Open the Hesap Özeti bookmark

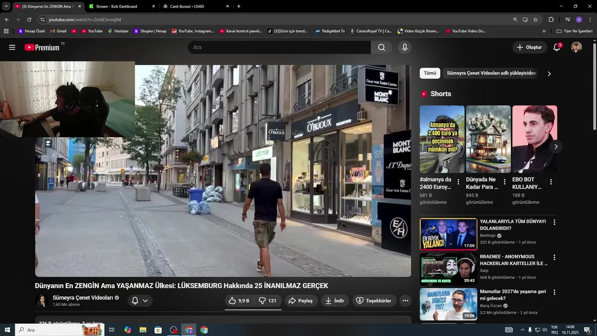click(x=31, y=31)
